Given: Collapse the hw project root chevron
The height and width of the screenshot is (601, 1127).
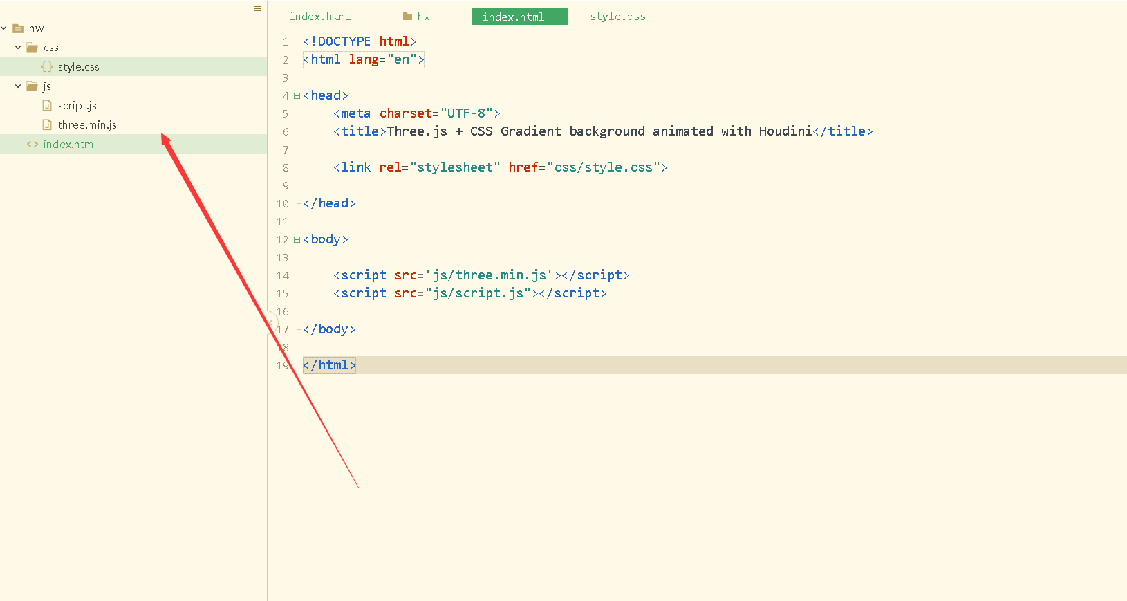Looking at the screenshot, I should (x=4, y=28).
